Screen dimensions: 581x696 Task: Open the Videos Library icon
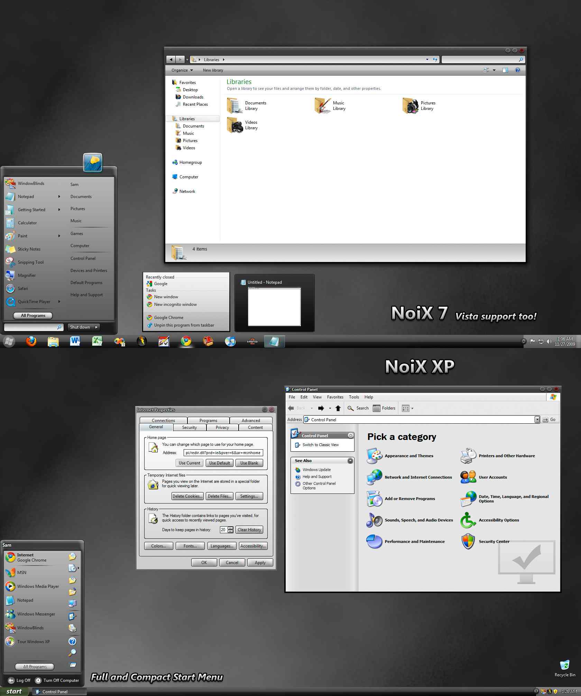pos(234,125)
